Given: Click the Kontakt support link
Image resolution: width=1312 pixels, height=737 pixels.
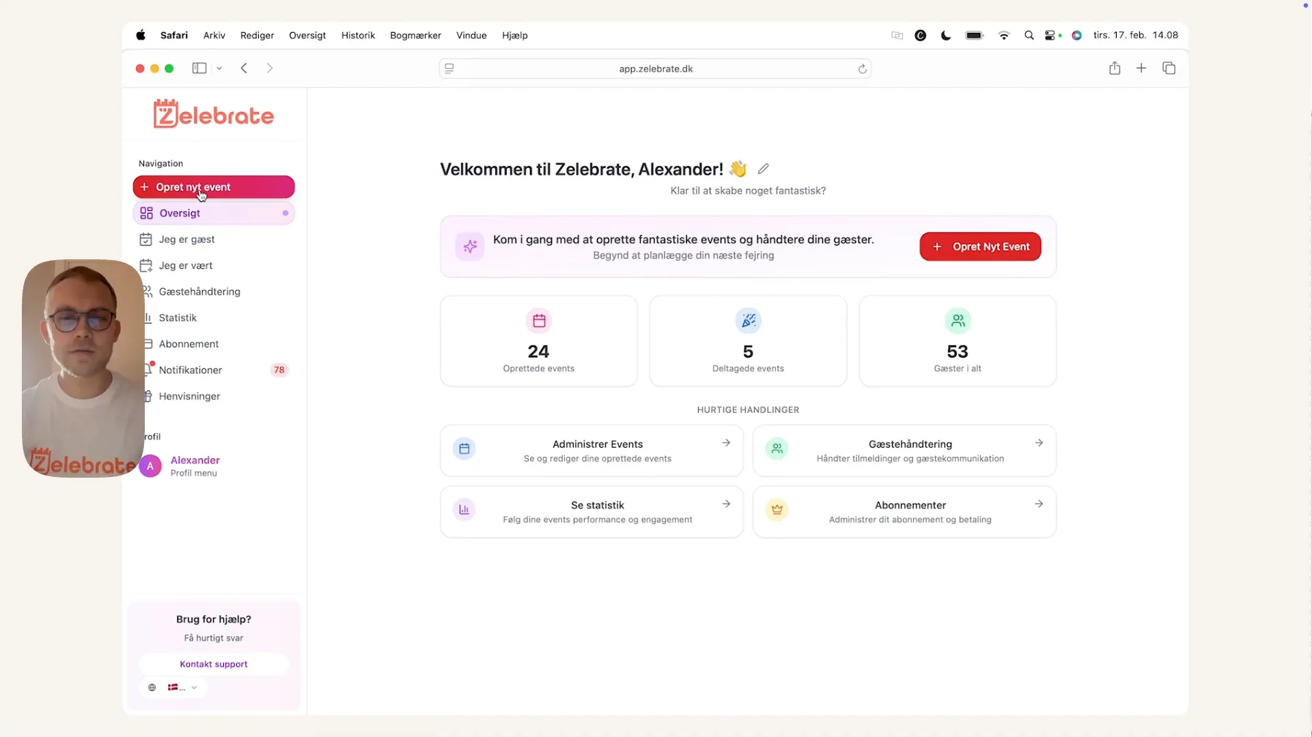Looking at the screenshot, I should tap(213, 663).
